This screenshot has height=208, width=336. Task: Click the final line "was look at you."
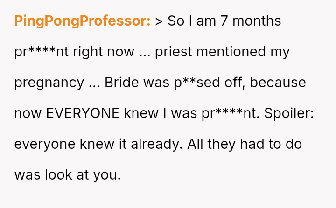pyautogui.click(x=67, y=175)
